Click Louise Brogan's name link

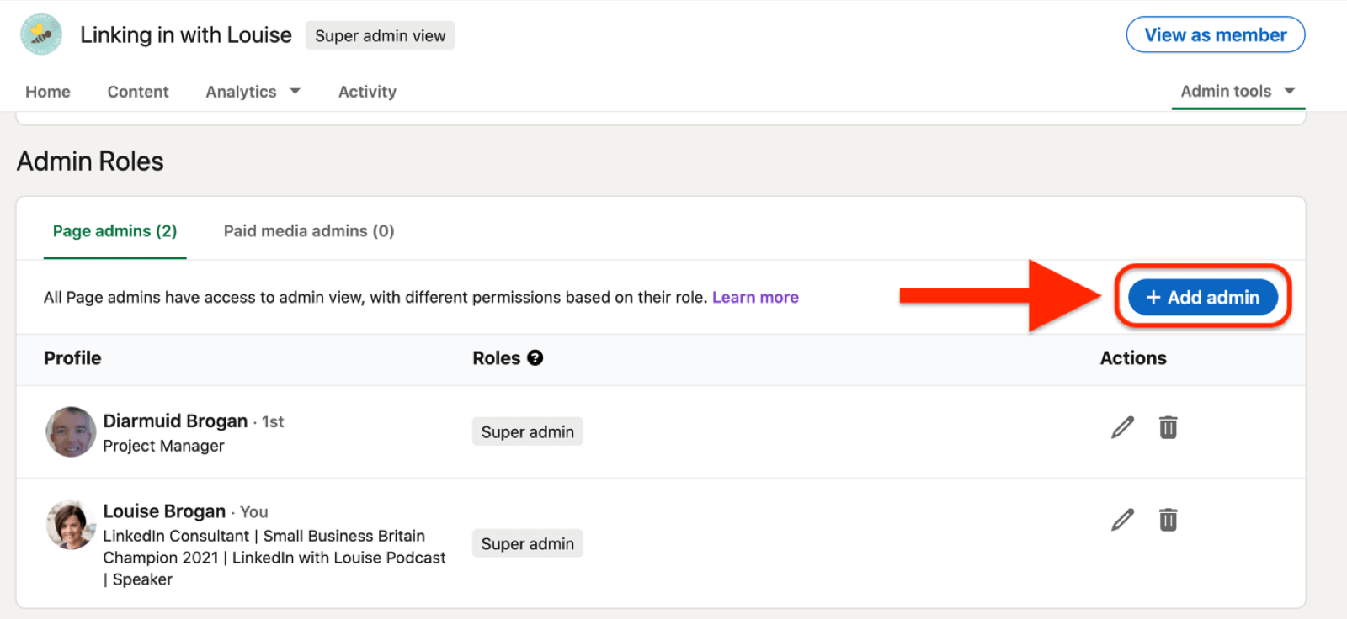pyautogui.click(x=164, y=511)
